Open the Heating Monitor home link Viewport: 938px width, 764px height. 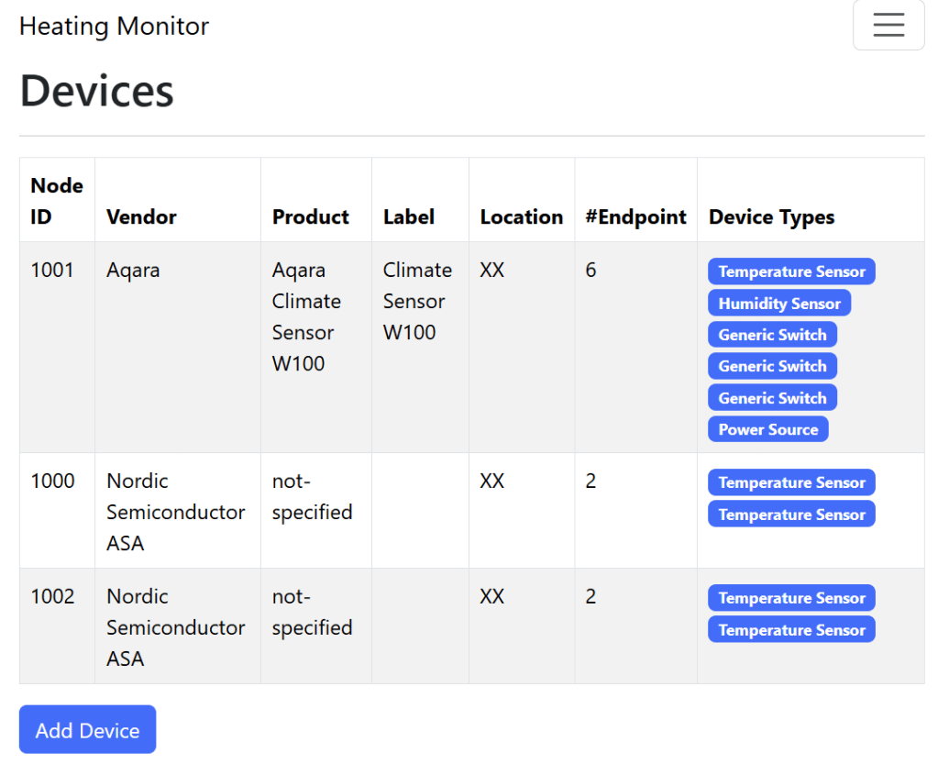(x=113, y=26)
